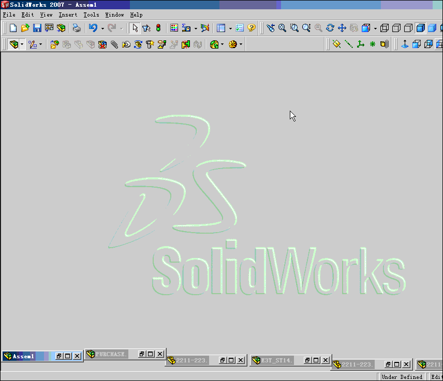The height and width of the screenshot is (381, 443).
Task: Toggle the selection filter funnel icon
Action: click(x=146, y=28)
